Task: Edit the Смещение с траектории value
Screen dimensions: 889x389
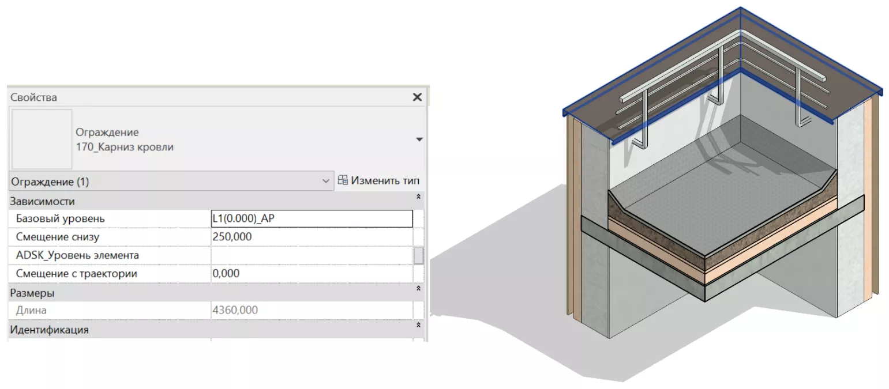Action: tap(312, 273)
